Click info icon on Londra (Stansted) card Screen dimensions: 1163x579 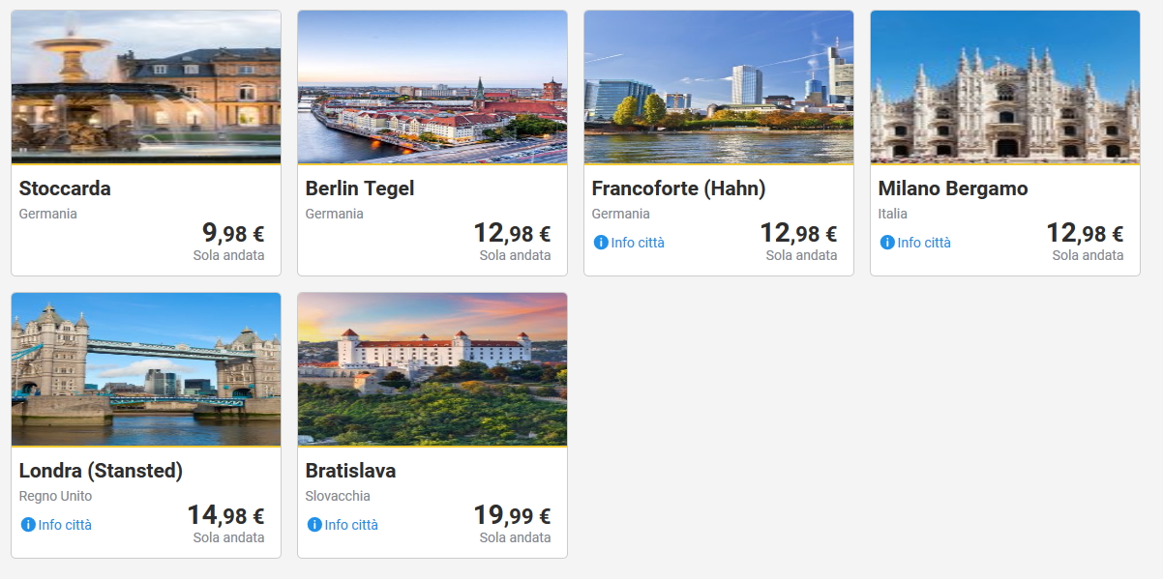tap(28, 525)
